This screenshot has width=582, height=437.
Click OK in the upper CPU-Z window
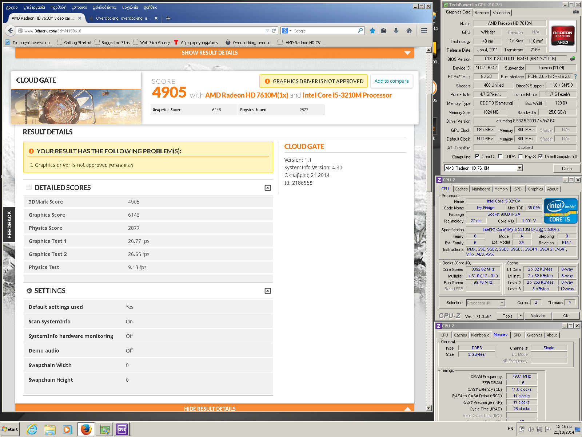(565, 316)
